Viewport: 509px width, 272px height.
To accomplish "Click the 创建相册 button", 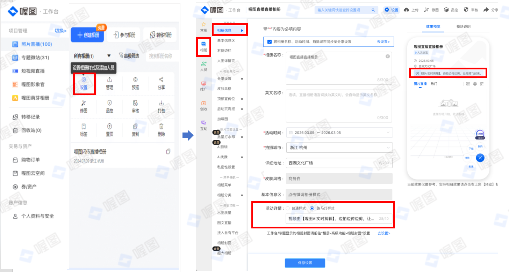I will pos(87,35).
